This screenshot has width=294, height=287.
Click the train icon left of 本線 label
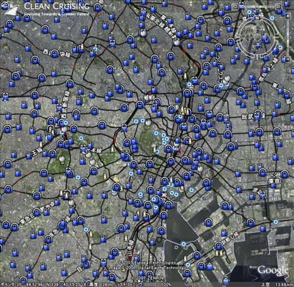[x=83, y=148]
